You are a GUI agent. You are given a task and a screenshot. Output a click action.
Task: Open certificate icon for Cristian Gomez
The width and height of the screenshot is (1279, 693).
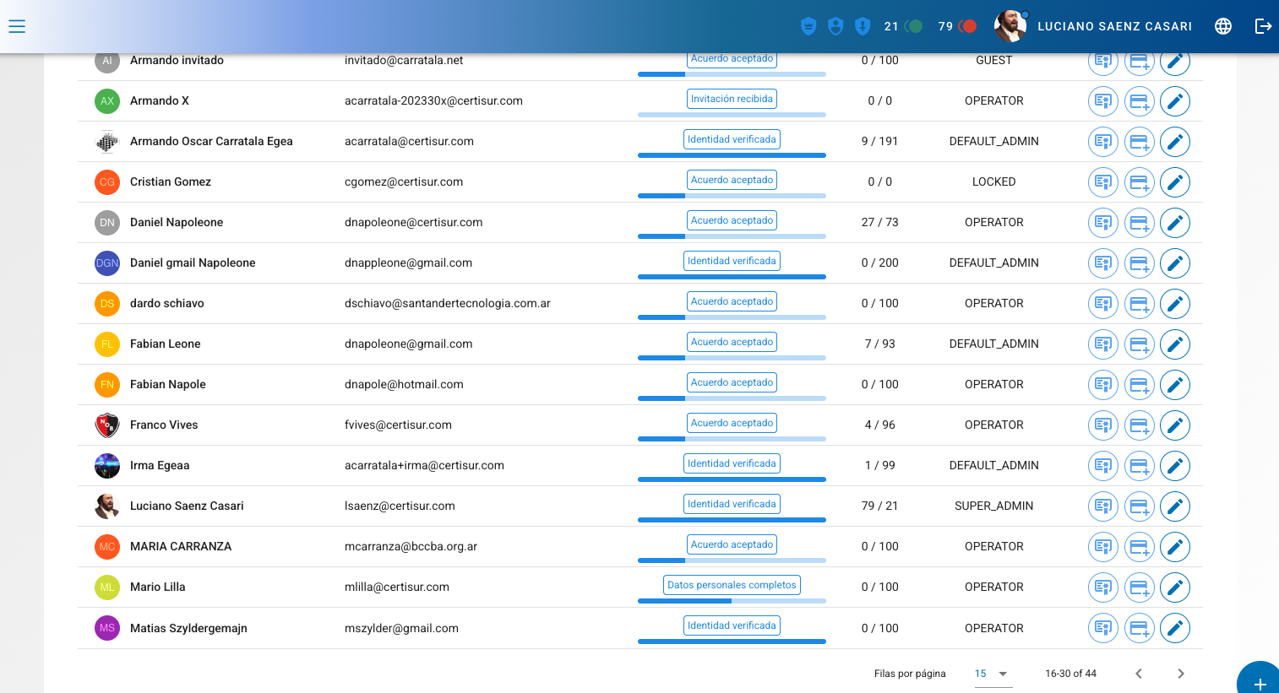pos(1102,182)
